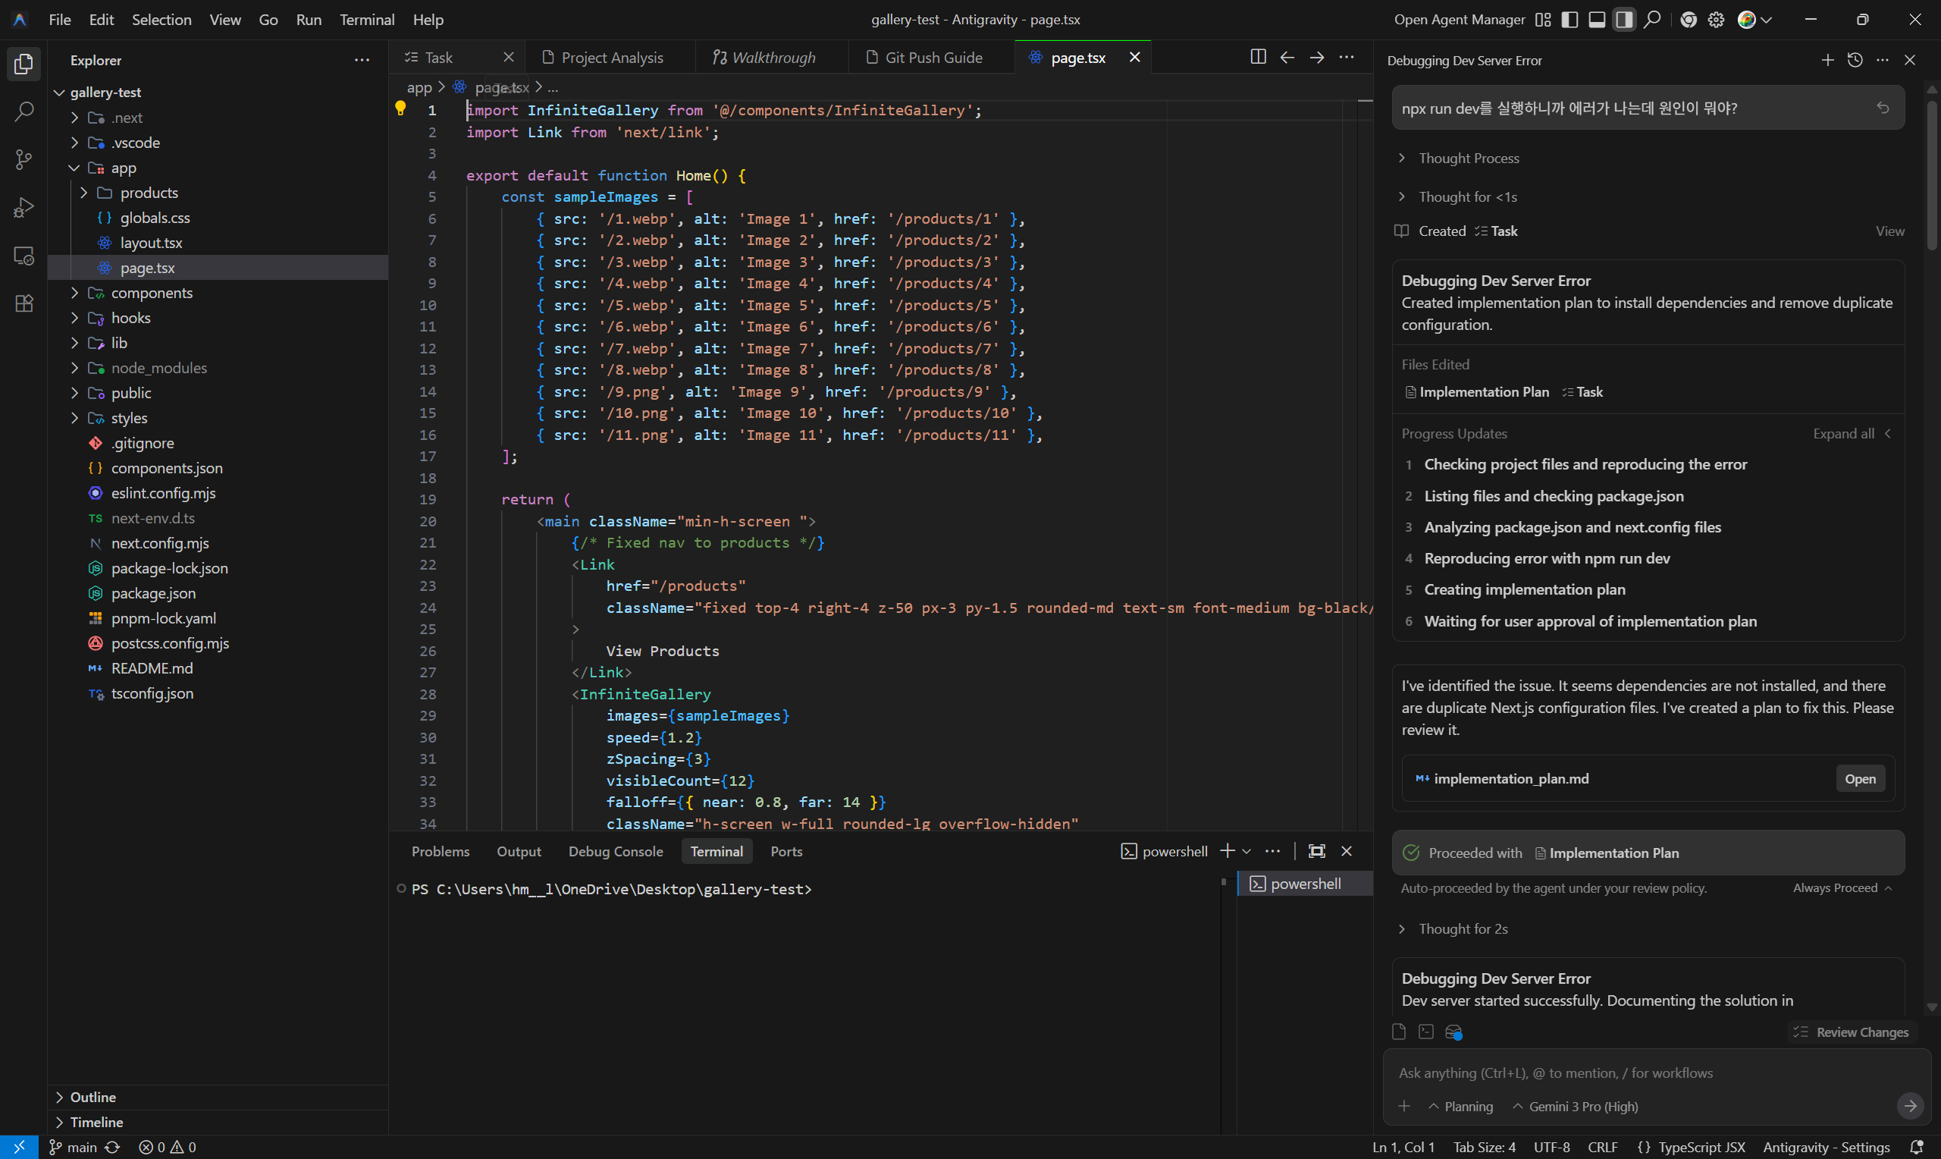Open implementation_plan.md with Open button

pyautogui.click(x=1859, y=779)
